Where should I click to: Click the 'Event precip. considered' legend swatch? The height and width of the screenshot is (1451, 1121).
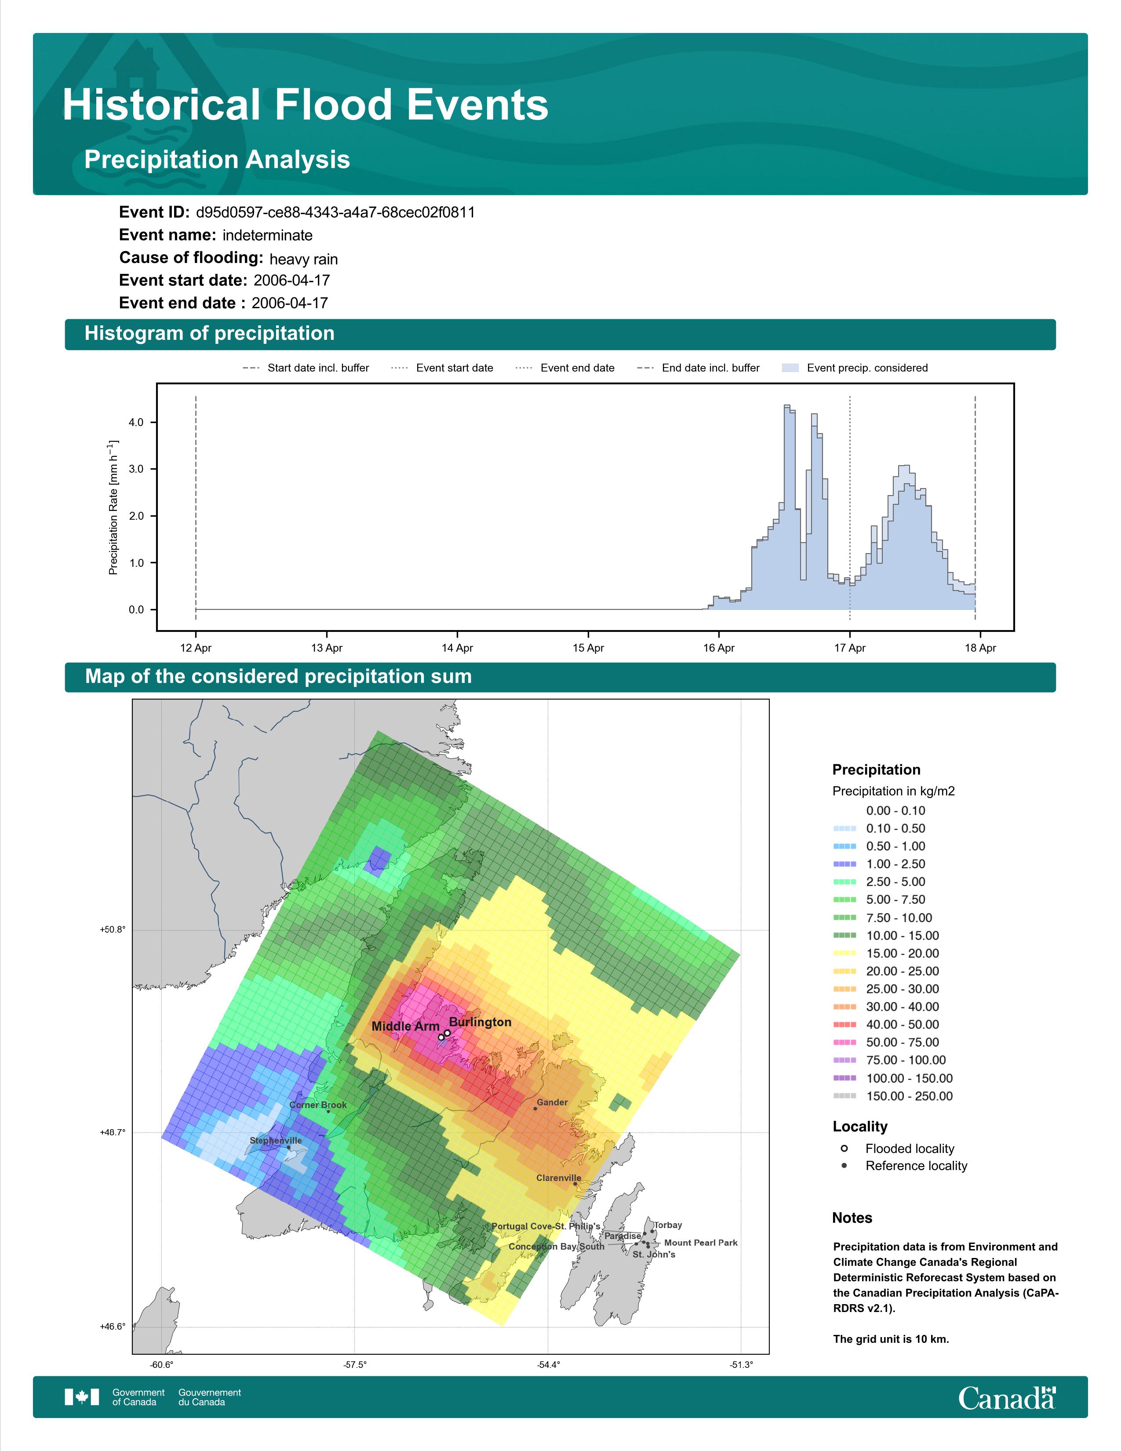pyautogui.click(x=790, y=368)
